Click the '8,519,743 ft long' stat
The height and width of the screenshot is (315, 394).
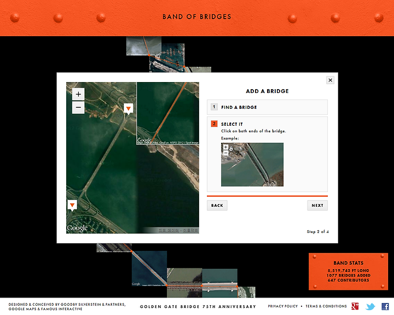348,271
